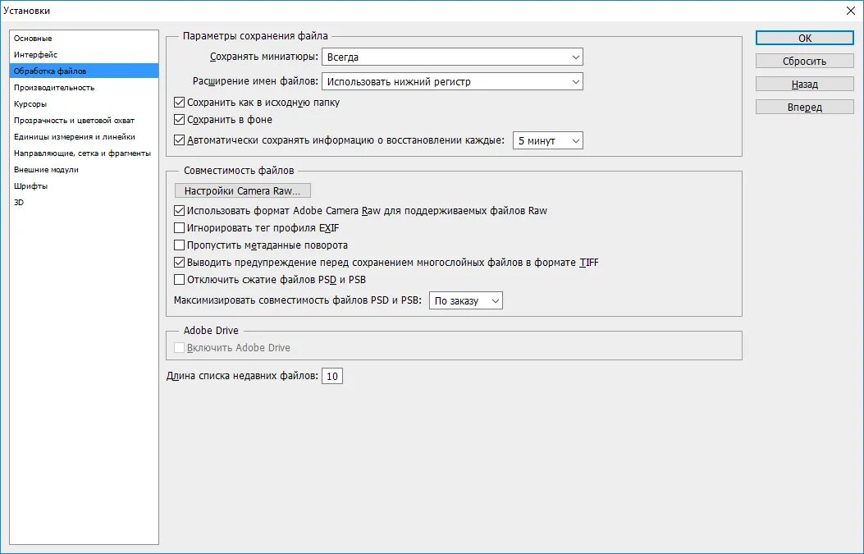Click the Совместимость файлов group title
864x554 pixels.
pyautogui.click(x=239, y=171)
